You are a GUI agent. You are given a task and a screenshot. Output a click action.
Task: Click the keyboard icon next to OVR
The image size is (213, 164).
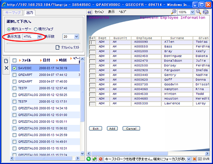(200, 159)
